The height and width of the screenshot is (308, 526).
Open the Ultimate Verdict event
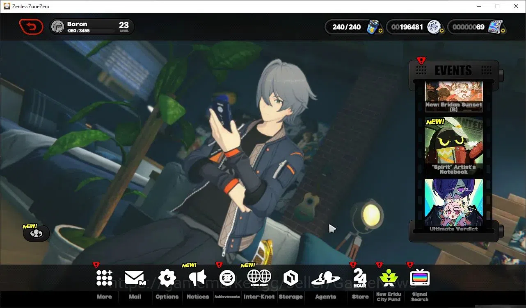coord(453,205)
